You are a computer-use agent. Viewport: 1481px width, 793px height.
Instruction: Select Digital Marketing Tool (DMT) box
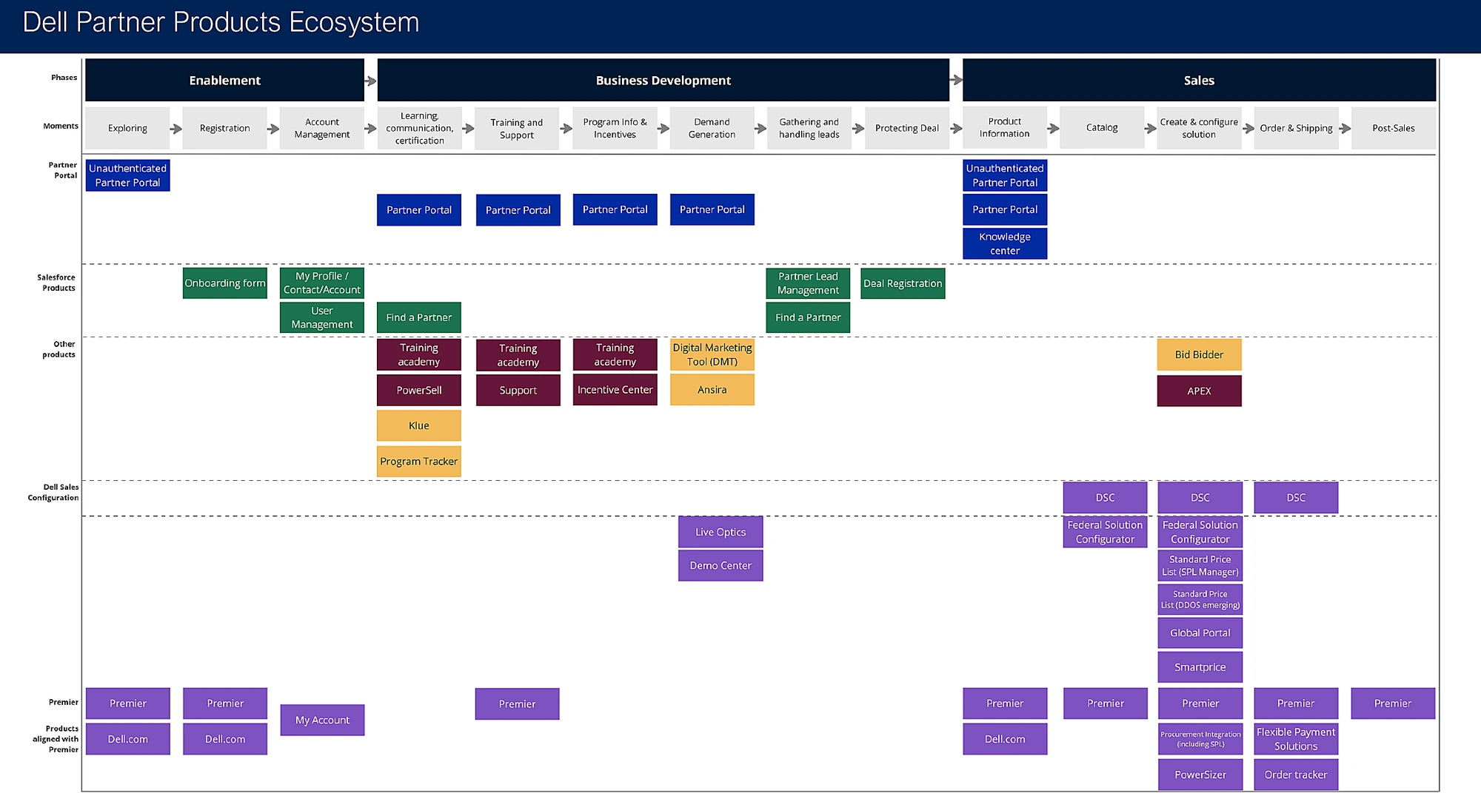(x=712, y=354)
